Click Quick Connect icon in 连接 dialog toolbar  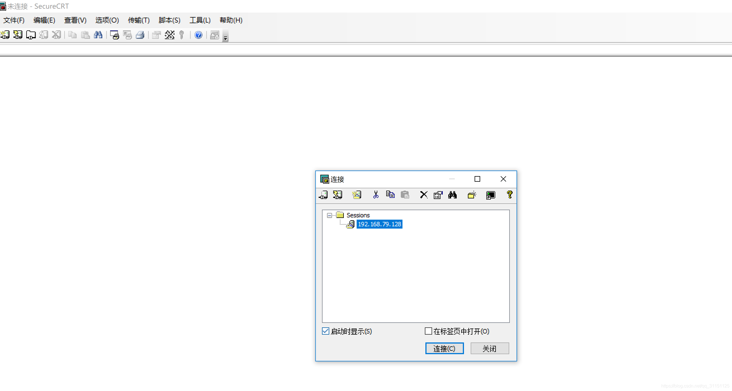(338, 195)
